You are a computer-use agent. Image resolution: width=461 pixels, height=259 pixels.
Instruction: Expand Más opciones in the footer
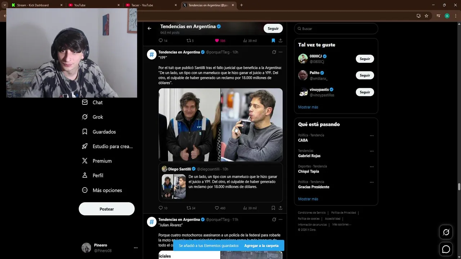tap(341, 224)
